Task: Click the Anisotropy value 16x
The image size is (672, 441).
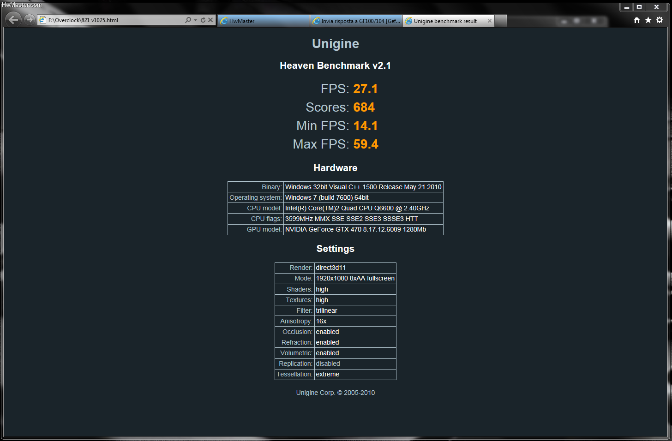Action: coord(355,321)
